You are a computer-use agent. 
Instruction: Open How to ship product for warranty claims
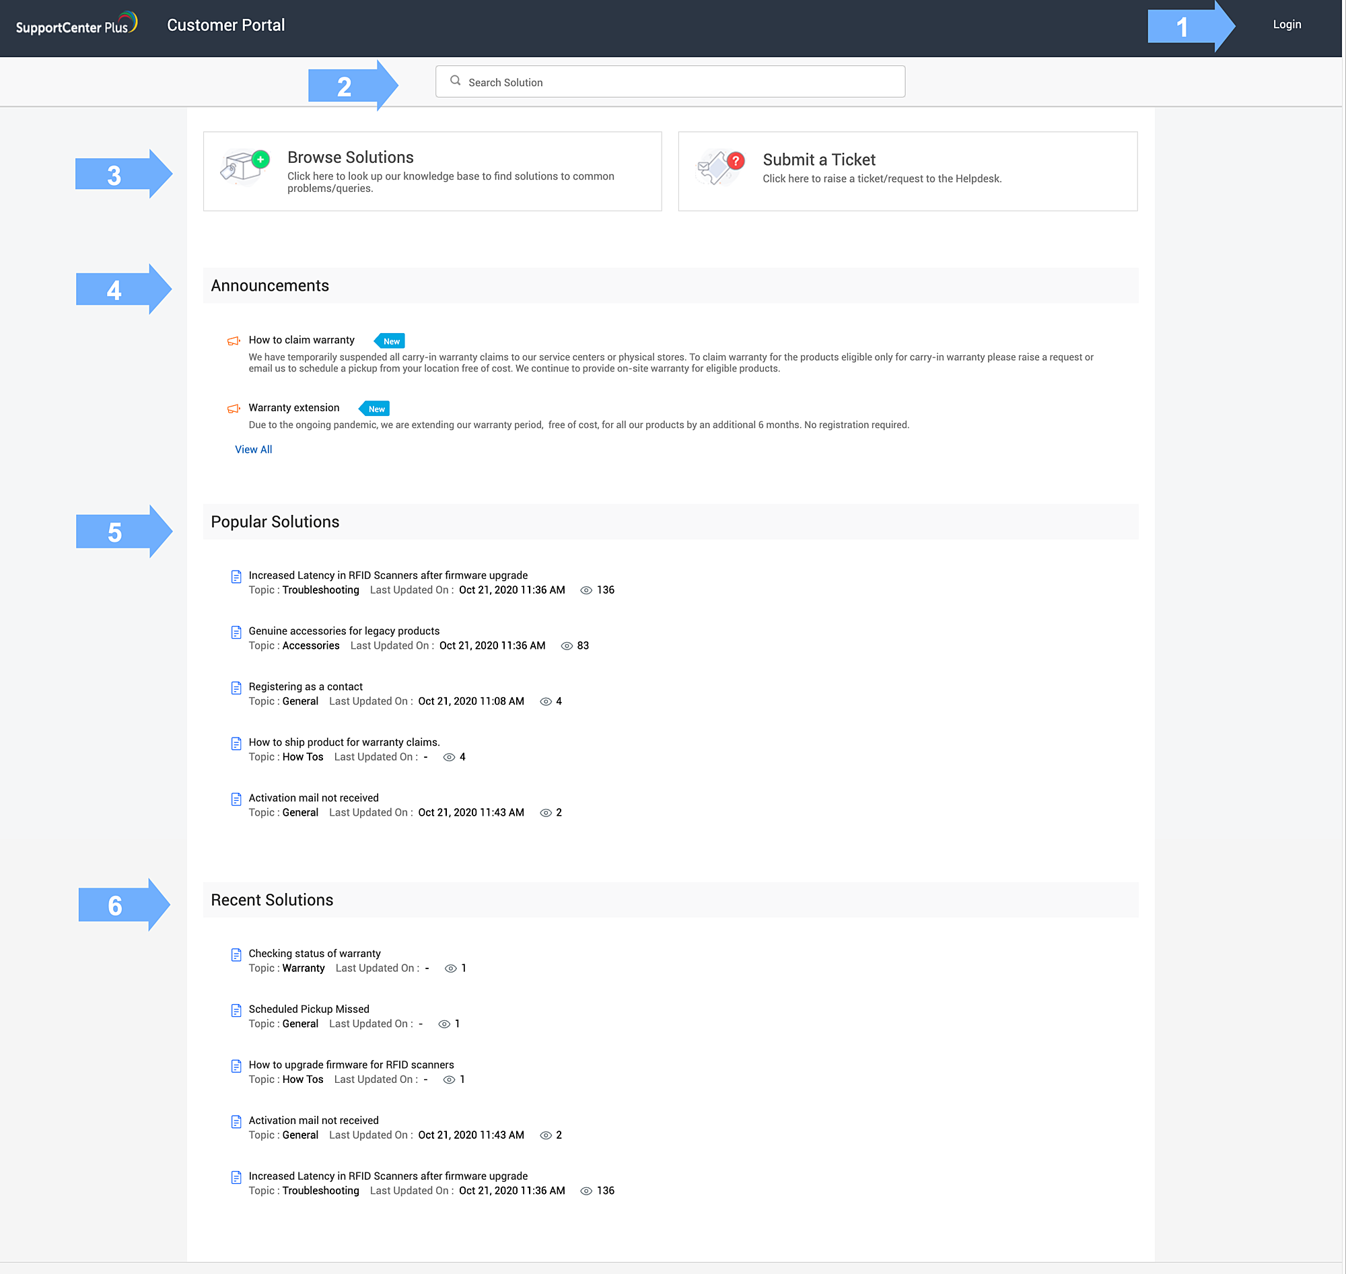tap(345, 742)
